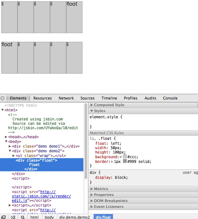Expand the Metrics section
198x219 pixels.
click(x=91, y=189)
